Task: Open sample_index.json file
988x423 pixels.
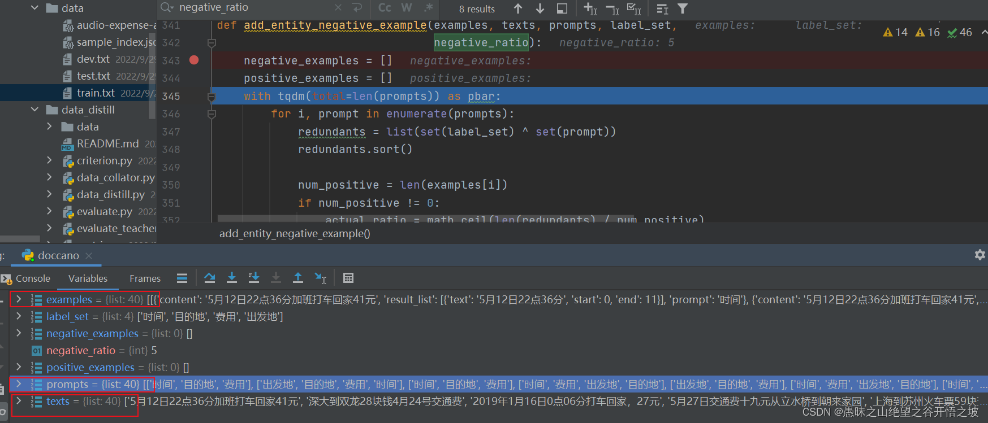Action: pos(116,42)
